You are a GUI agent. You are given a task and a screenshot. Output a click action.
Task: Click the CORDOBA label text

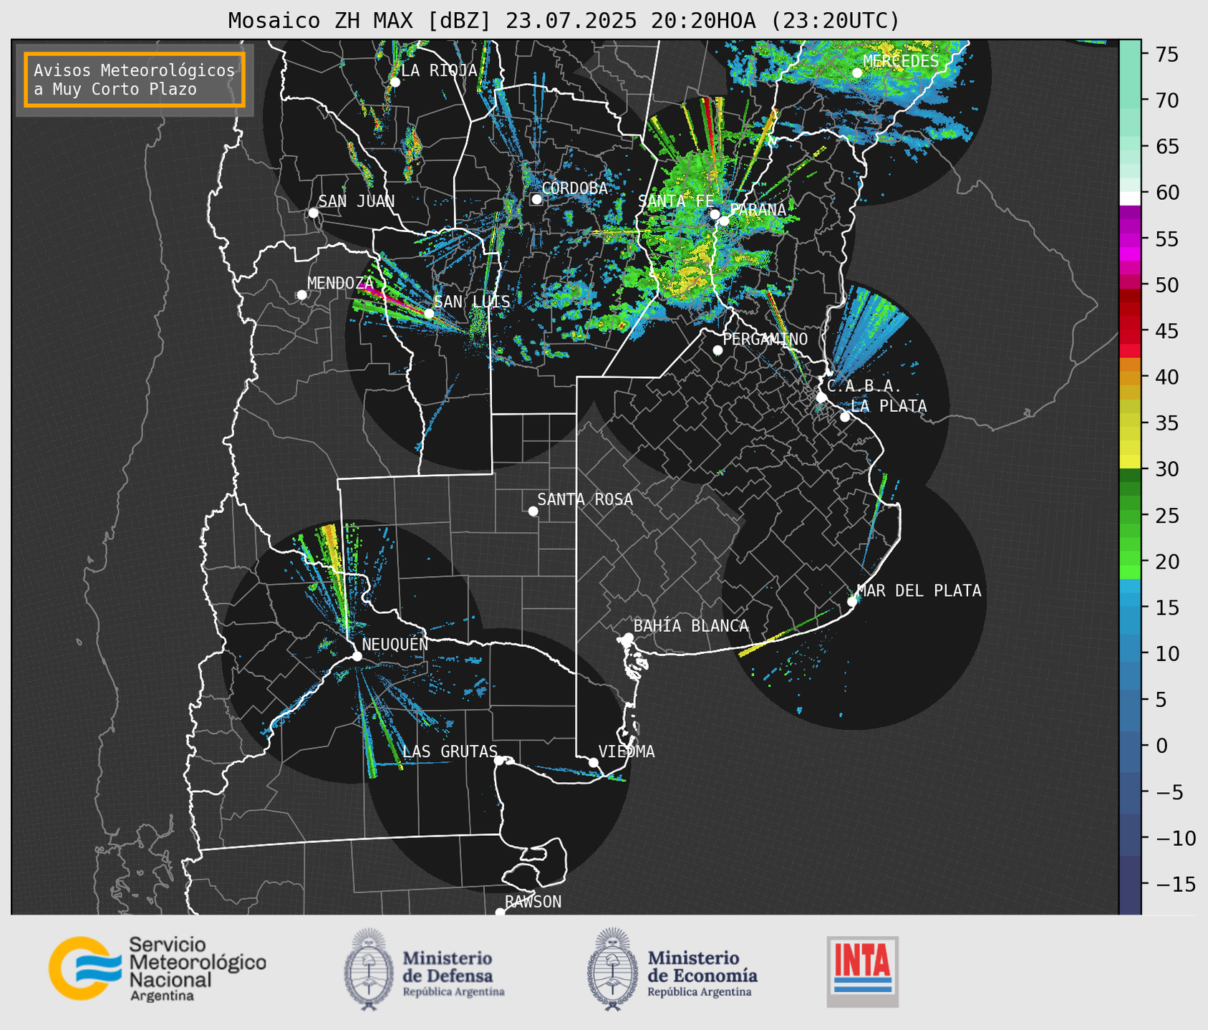(574, 188)
